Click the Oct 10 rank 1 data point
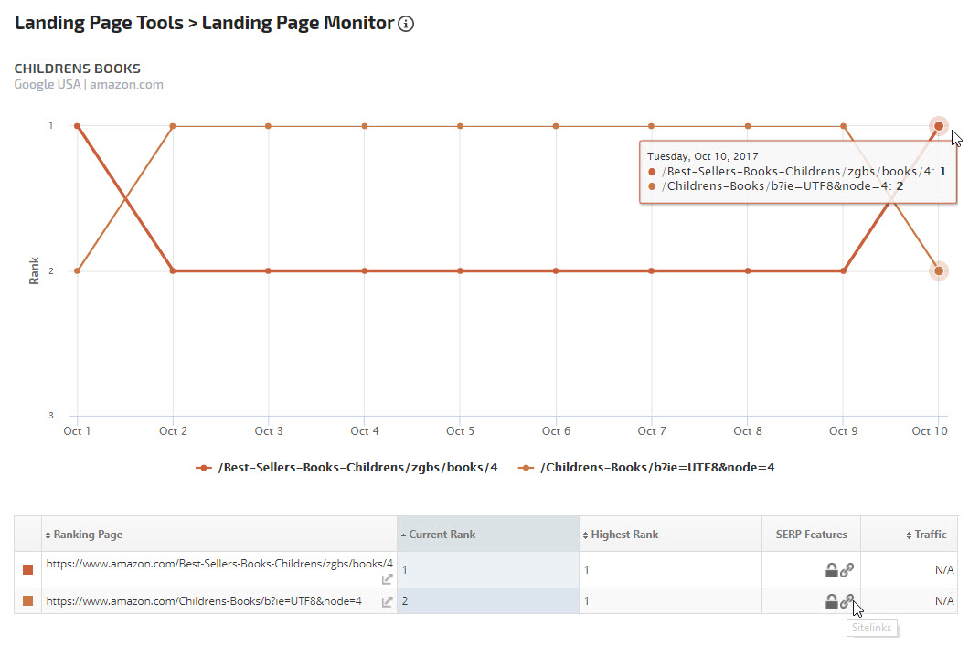 pyautogui.click(x=939, y=126)
